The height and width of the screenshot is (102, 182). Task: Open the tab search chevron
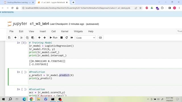point(159,2)
